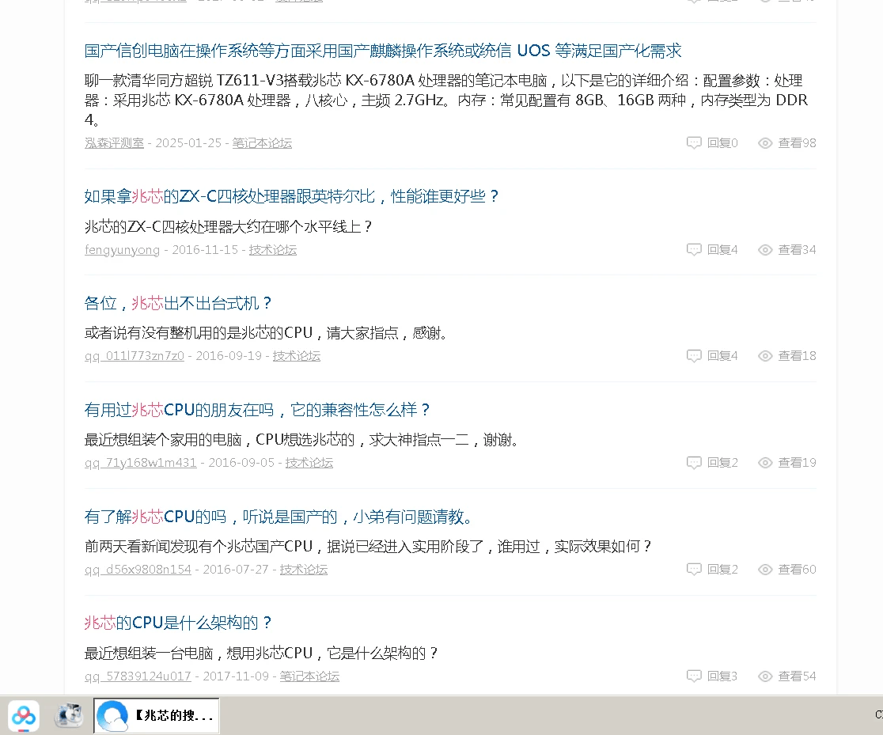883x735 pixels.
Task: View author profile 泓森评测室
Action: (114, 143)
